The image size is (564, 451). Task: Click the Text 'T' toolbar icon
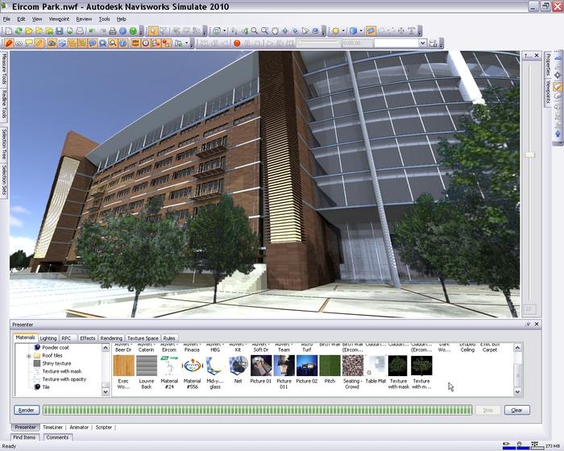click(413, 31)
